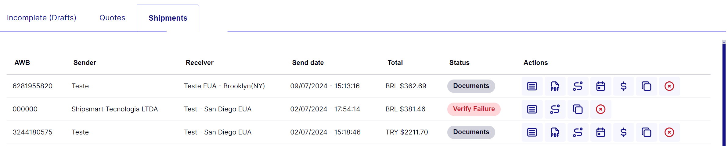
Task: Open calendar icon for shipment 3244180575
Action: pyautogui.click(x=601, y=132)
